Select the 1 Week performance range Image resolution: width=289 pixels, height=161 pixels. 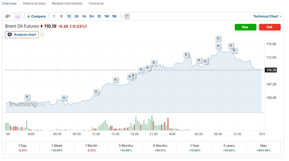coord(57,148)
